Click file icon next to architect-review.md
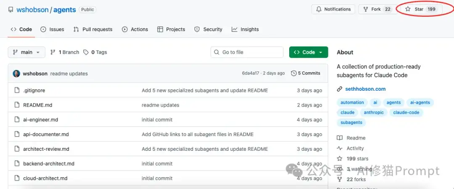The width and height of the screenshot is (454, 189). [x=17, y=149]
